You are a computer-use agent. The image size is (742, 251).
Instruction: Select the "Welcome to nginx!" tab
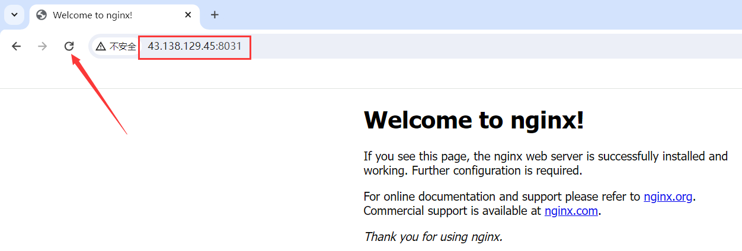point(114,15)
